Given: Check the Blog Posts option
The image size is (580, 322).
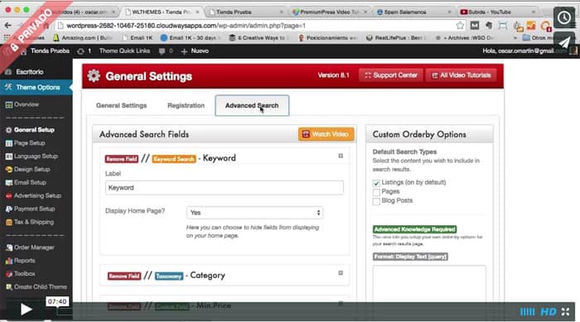Looking at the screenshot, I should point(376,201).
